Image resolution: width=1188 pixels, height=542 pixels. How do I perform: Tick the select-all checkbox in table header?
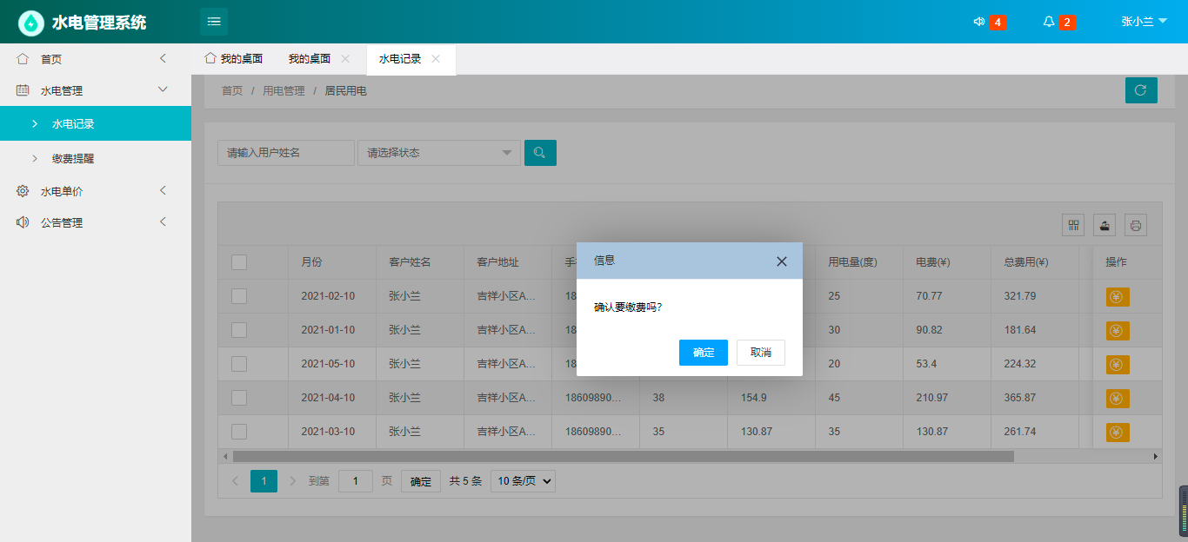coord(239,262)
